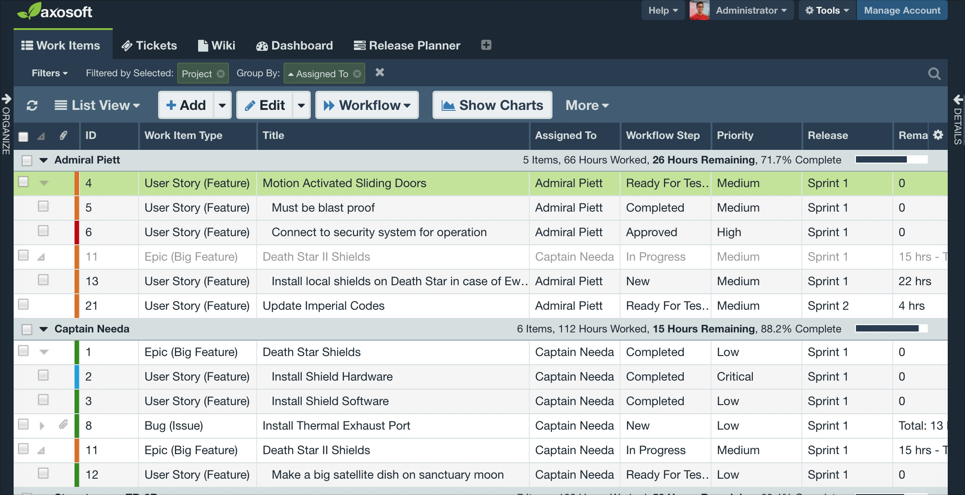Click the Add button
965x495 pixels.
pos(186,105)
